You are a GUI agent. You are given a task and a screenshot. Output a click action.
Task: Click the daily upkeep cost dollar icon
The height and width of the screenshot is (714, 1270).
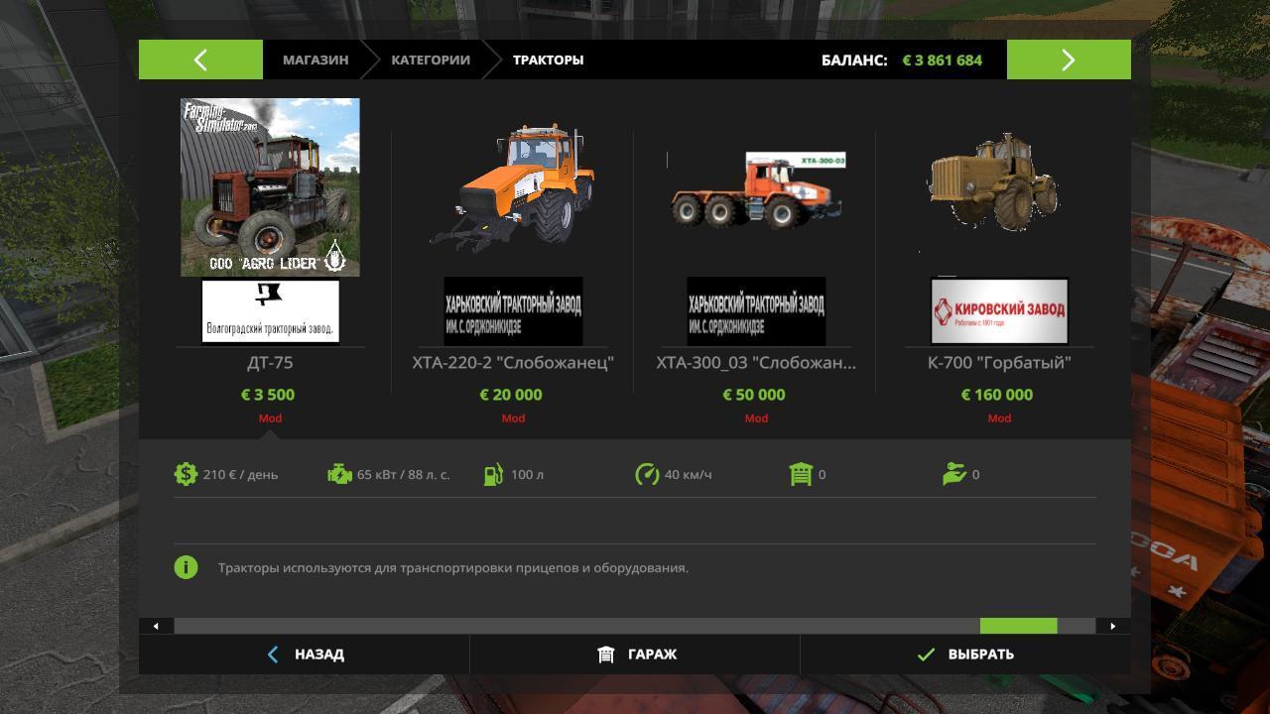[x=186, y=474]
